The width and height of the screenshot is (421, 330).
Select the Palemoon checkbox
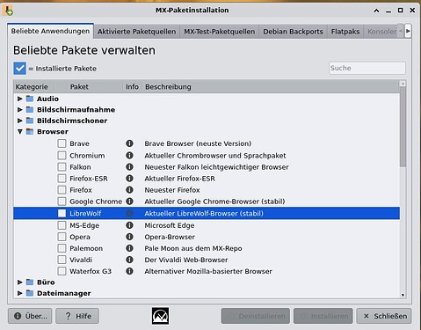(62, 248)
